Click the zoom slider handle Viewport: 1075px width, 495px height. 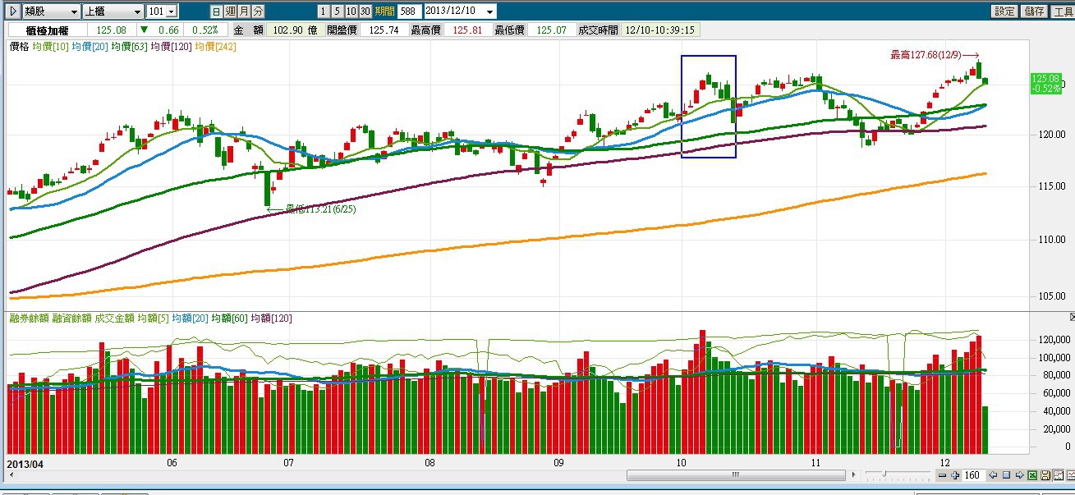pyautogui.click(x=884, y=475)
